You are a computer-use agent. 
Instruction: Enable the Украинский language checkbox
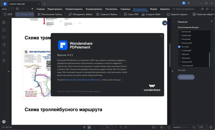(179, 62)
